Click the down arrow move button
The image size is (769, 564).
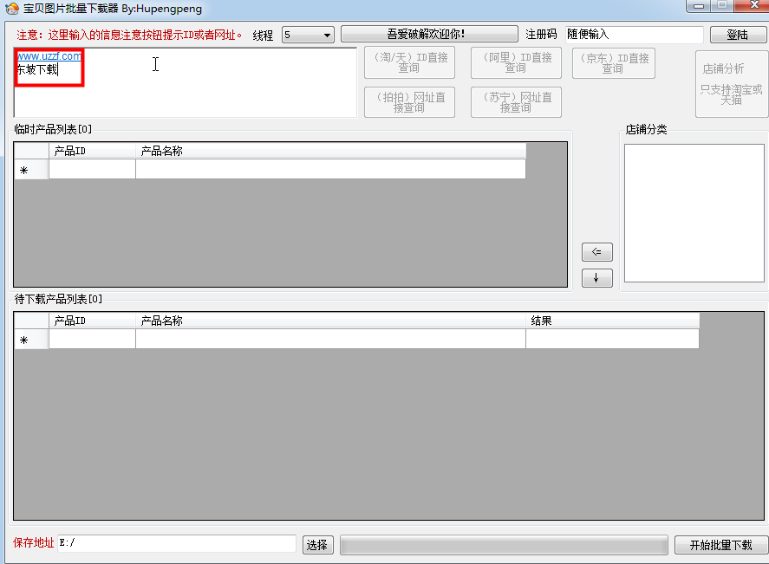pyautogui.click(x=596, y=278)
